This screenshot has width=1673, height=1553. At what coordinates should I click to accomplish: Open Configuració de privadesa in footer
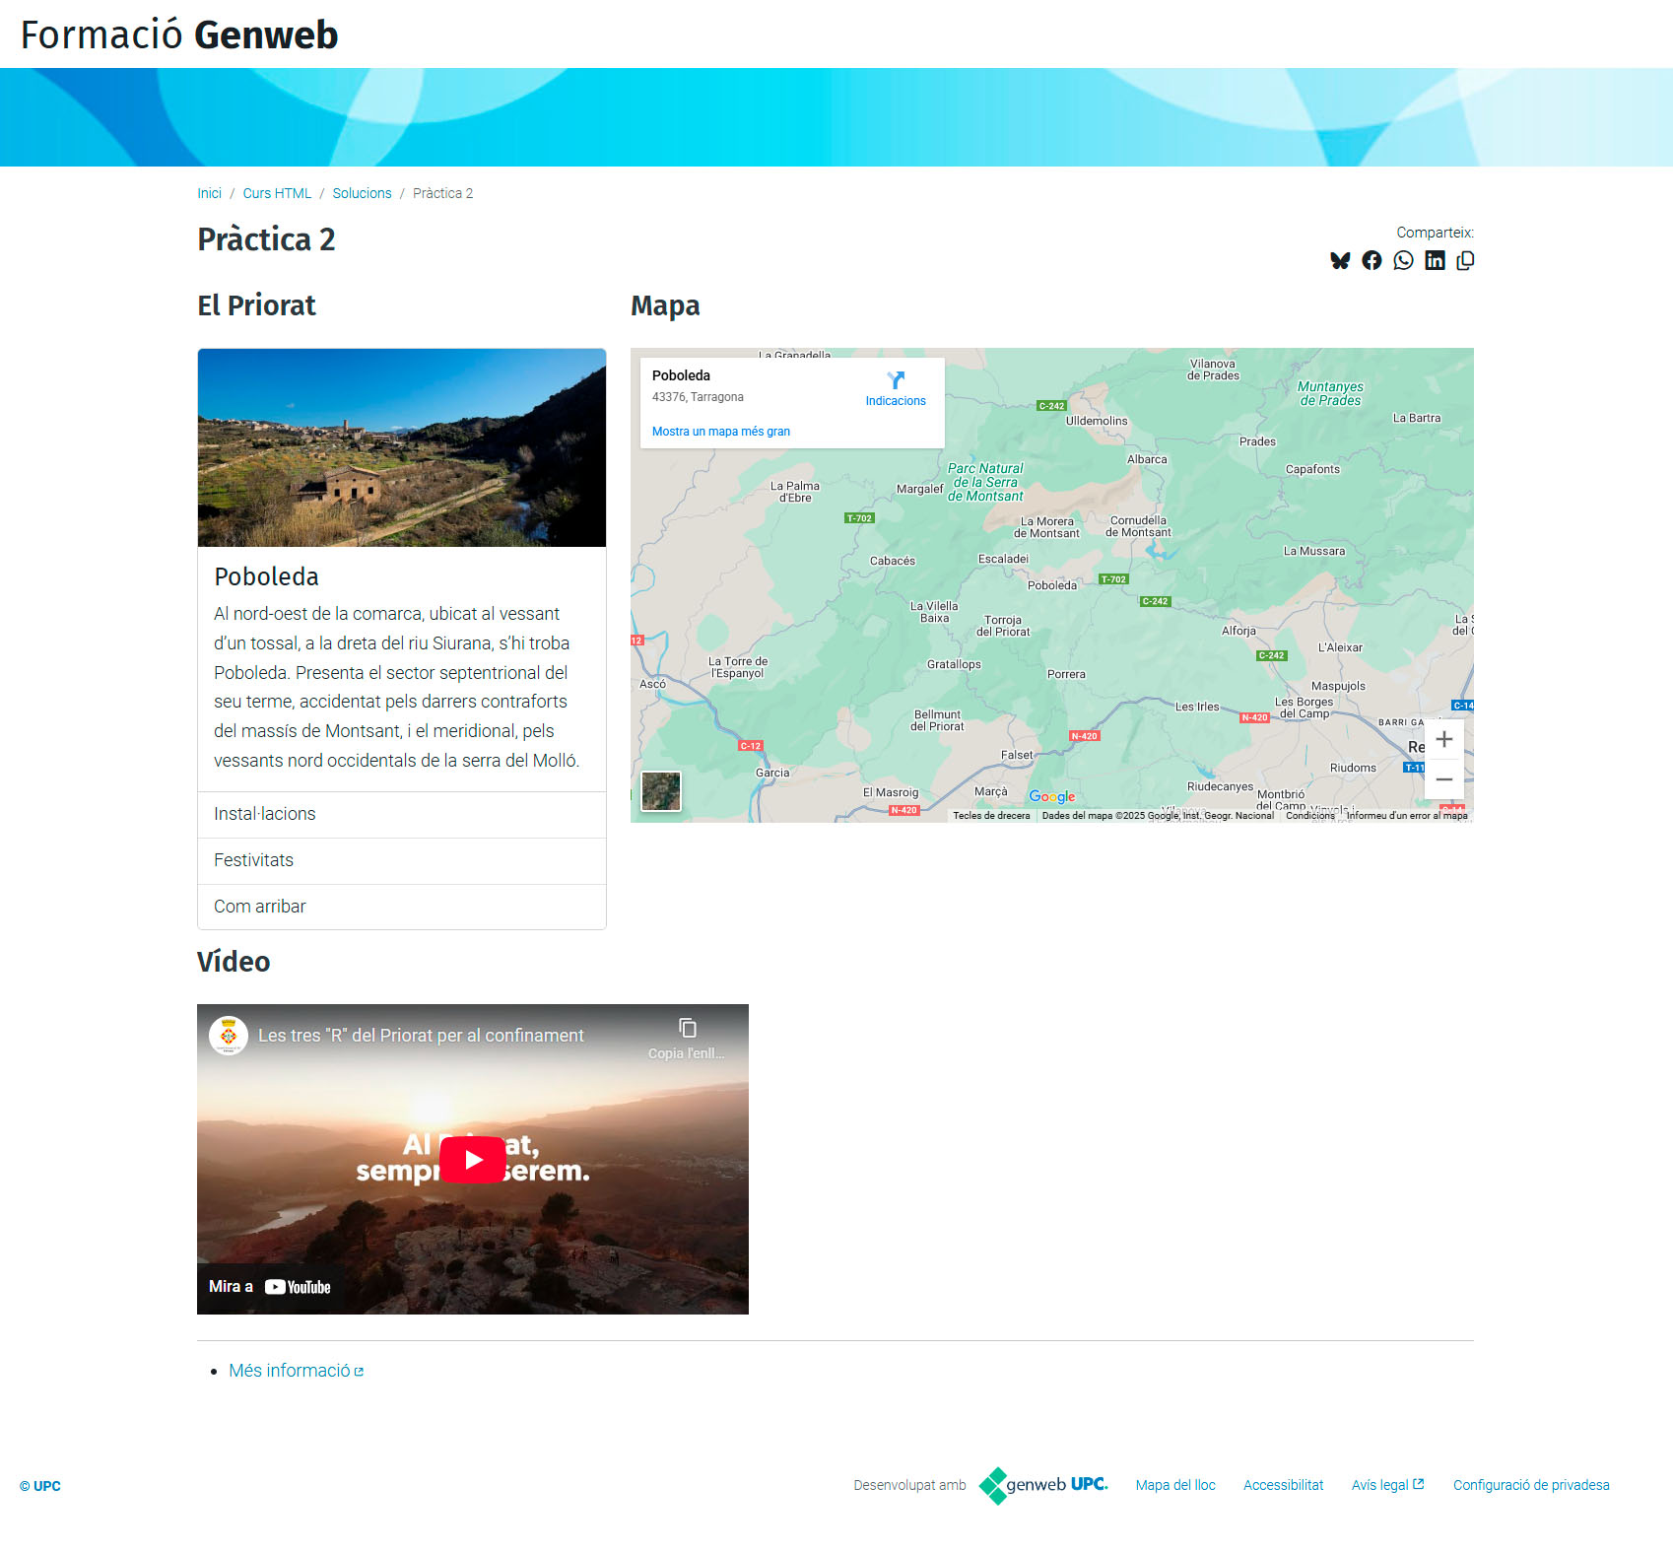click(1530, 1485)
